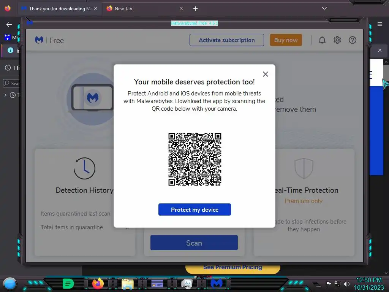Open the green notes app on taskbar
Viewport: 389px width, 292px height.
coord(68,284)
